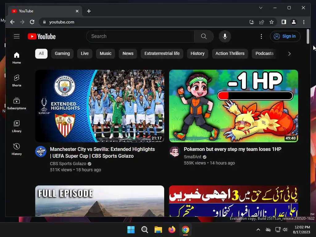Open a new browser tab

[x=89, y=11]
